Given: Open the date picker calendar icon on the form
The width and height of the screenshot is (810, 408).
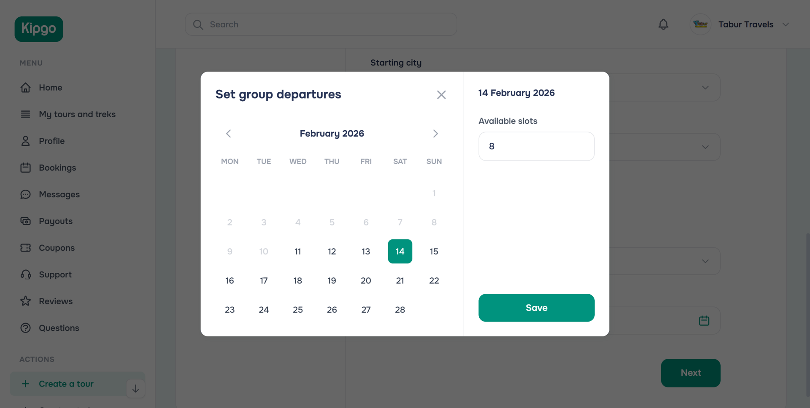Looking at the screenshot, I should point(704,320).
